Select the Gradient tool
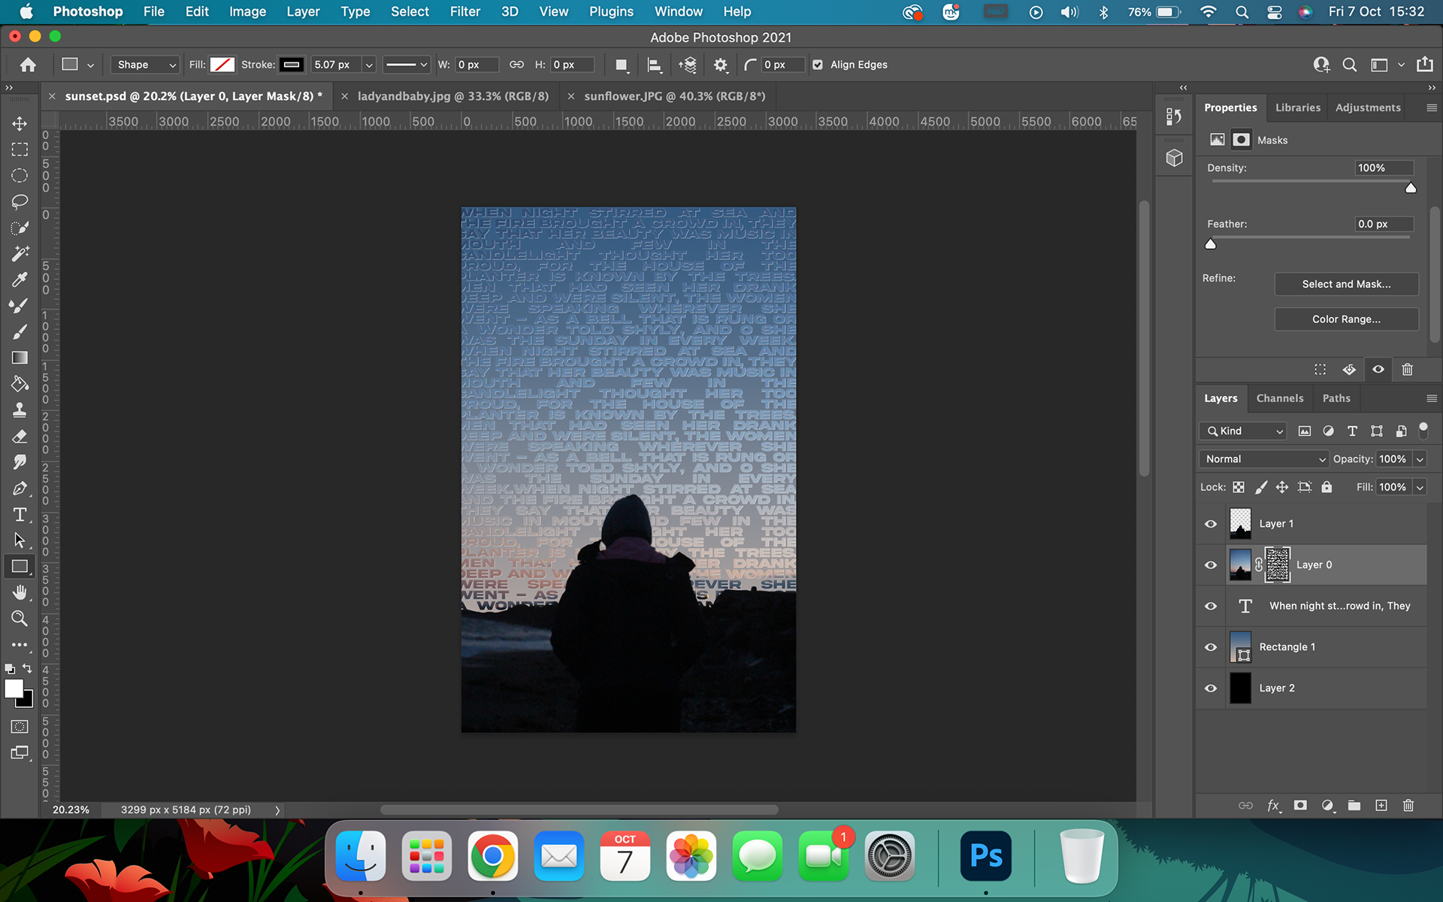This screenshot has height=902, width=1443. pyautogui.click(x=20, y=358)
